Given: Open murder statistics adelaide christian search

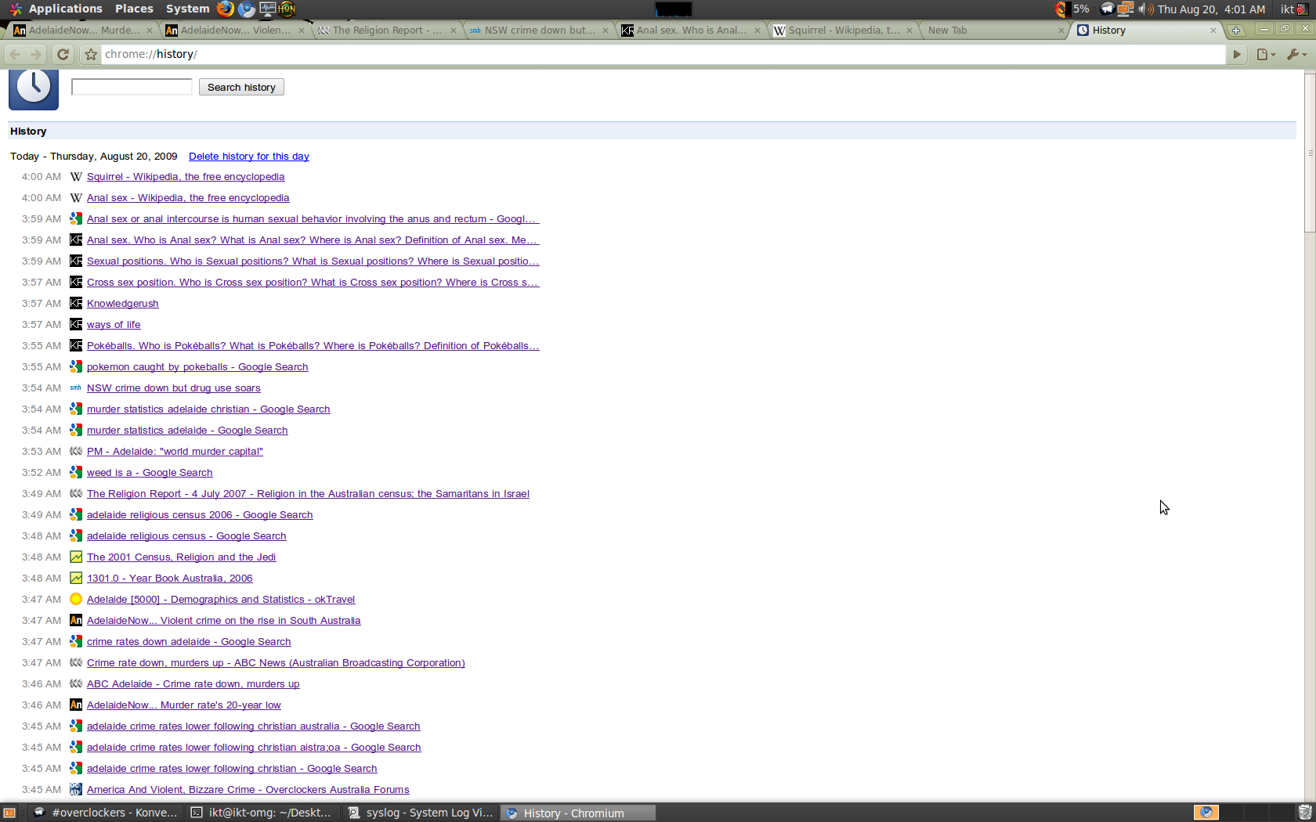Looking at the screenshot, I should coord(208,409).
